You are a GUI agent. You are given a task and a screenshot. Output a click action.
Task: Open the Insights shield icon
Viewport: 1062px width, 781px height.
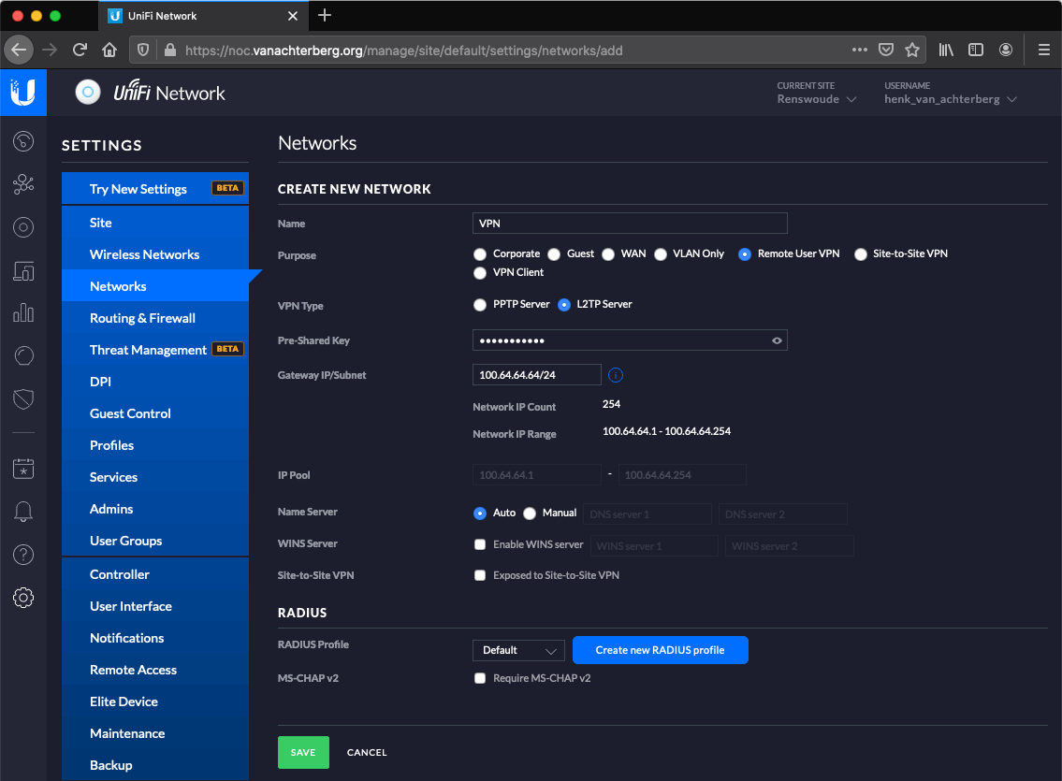click(x=23, y=399)
